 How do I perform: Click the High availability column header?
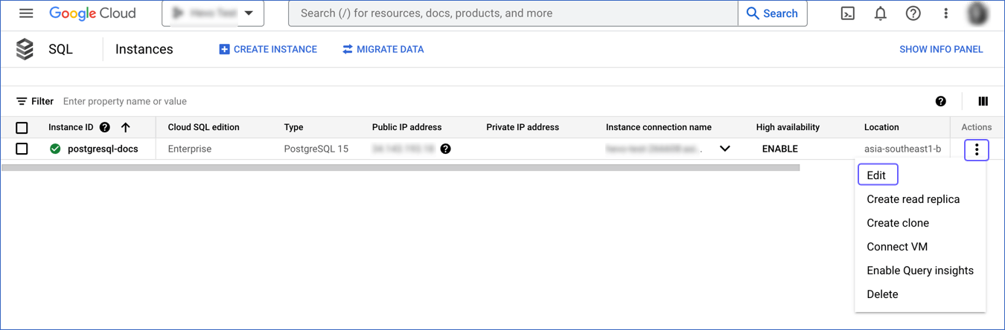point(788,127)
